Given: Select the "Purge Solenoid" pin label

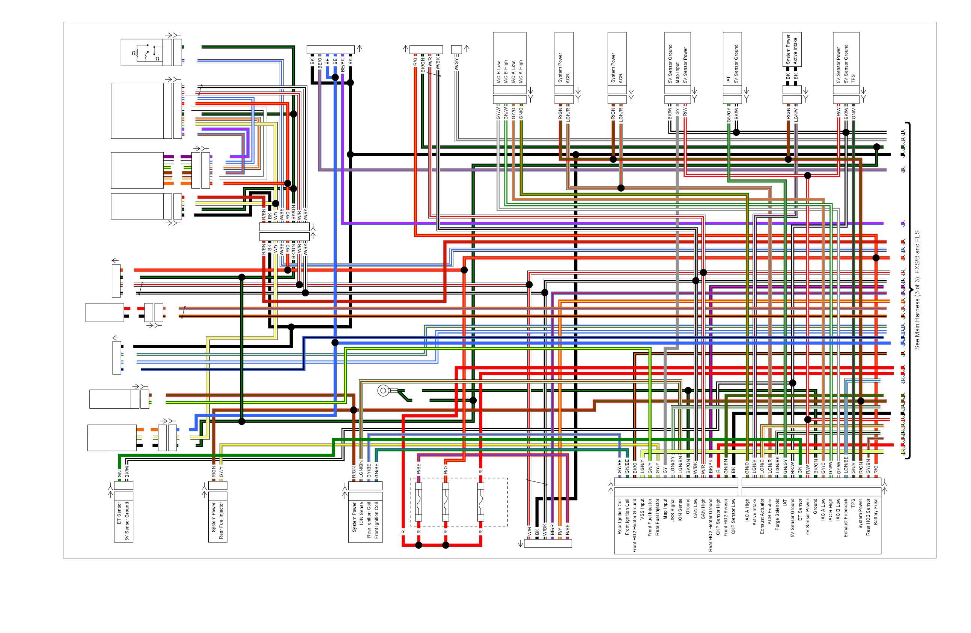Looking at the screenshot, I should point(777,515).
